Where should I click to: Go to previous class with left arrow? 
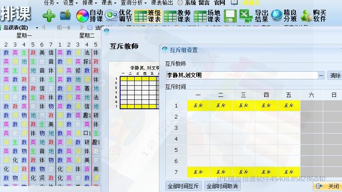[x=44, y=27]
